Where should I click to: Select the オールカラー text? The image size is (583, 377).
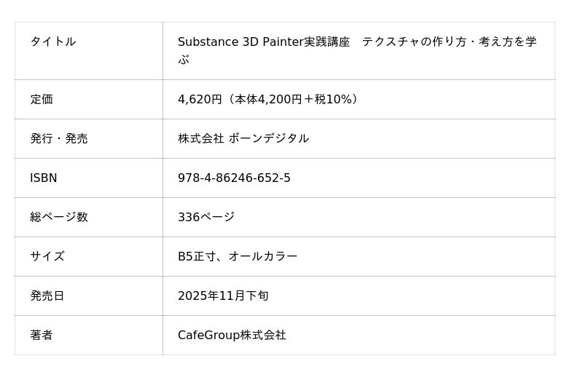click(263, 257)
